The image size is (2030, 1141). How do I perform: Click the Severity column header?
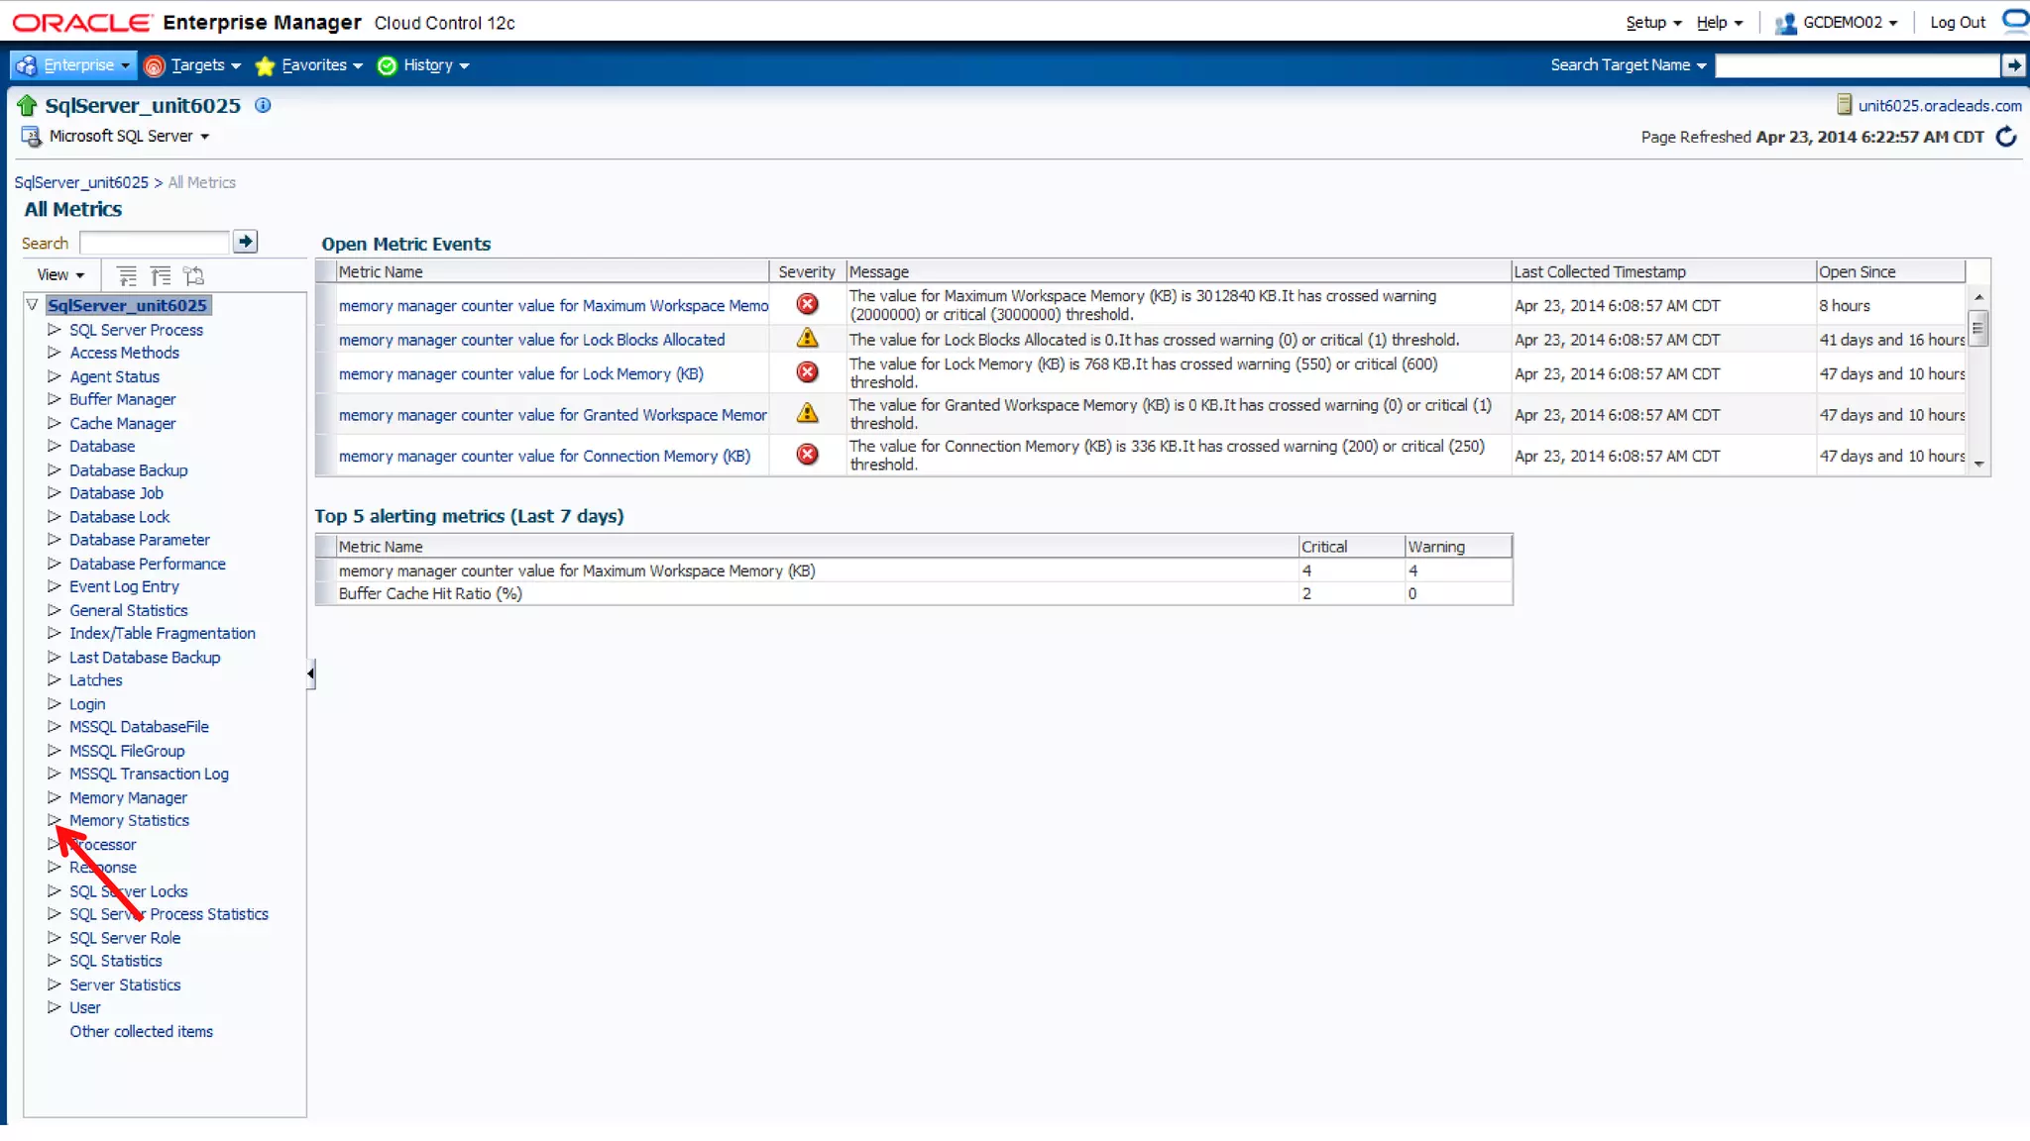pos(807,271)
